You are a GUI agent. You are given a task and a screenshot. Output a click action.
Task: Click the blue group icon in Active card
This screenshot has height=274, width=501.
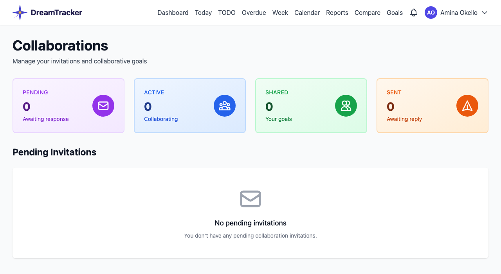225,106
